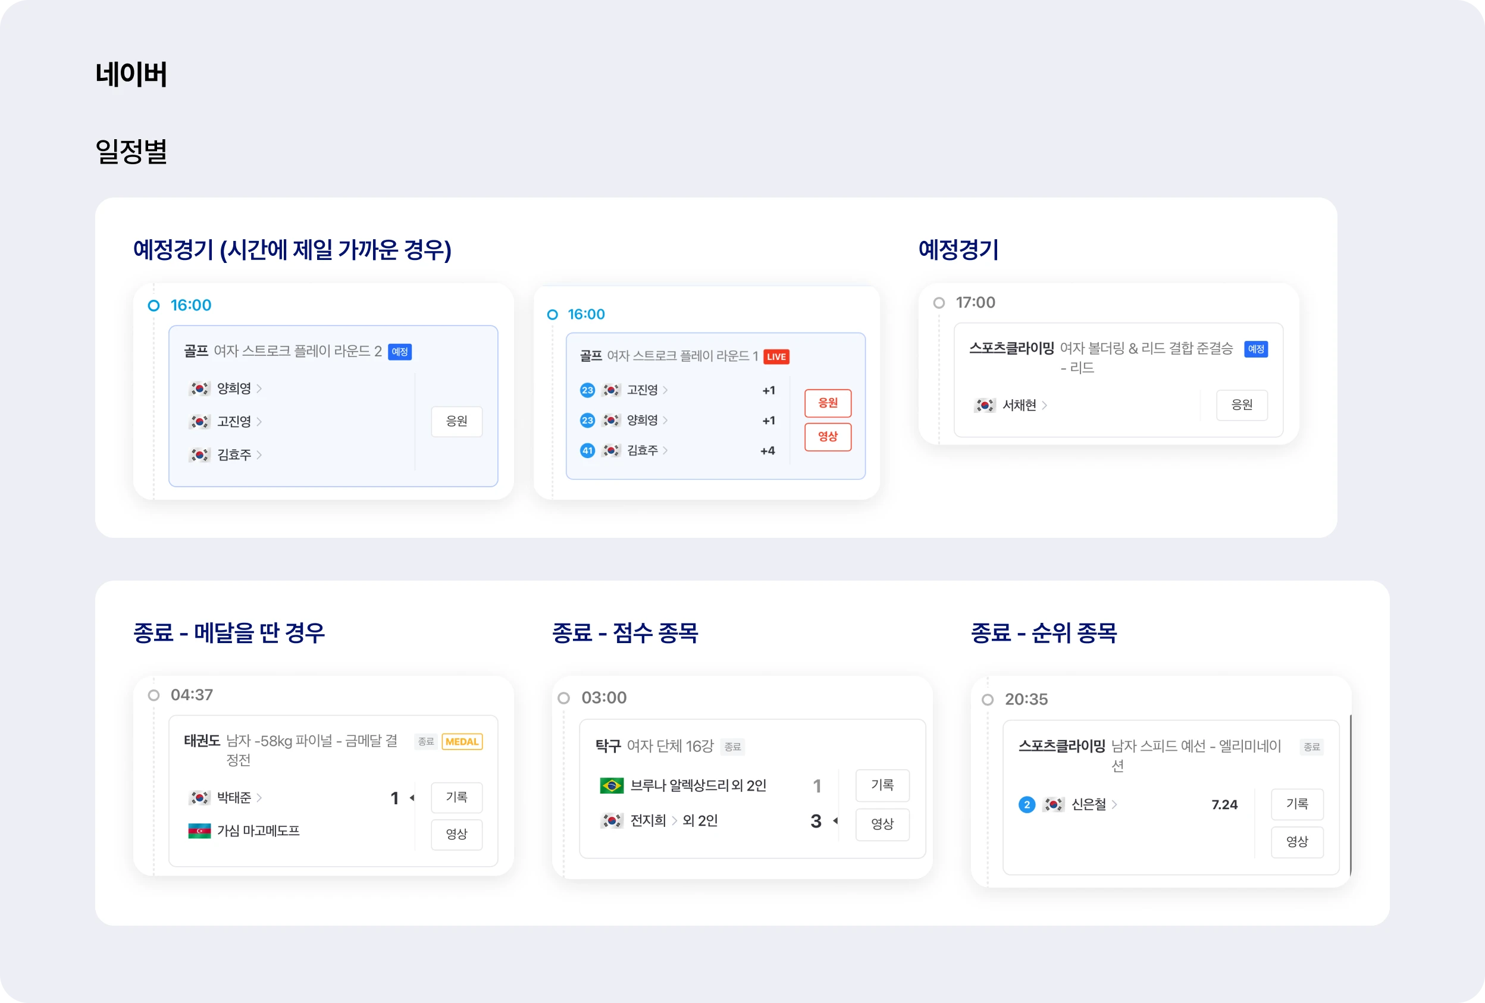Click winner arrow beside 전지희 score 3
The width and height of the screenshot is (1485, 1003).
coord(835,820)
